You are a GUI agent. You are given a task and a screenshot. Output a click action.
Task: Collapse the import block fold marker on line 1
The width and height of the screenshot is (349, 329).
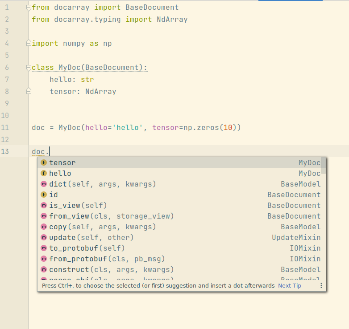[x=29, y=8]
